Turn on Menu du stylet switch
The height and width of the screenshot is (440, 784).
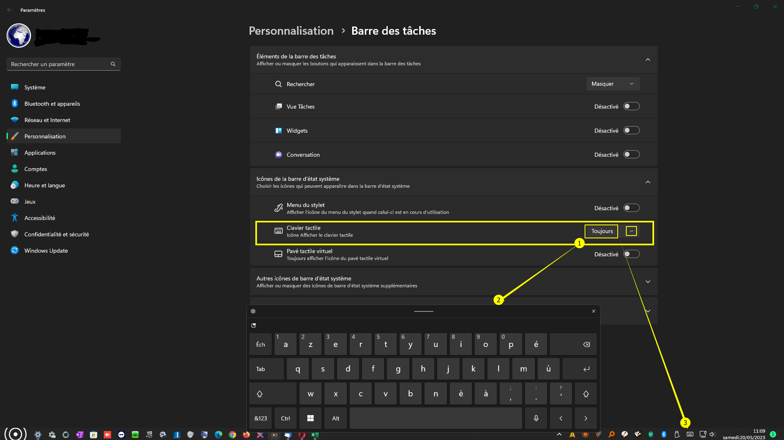click(x=631, y=208)
